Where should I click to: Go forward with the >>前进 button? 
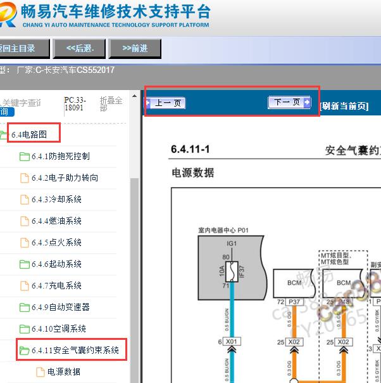pos(135,48)
